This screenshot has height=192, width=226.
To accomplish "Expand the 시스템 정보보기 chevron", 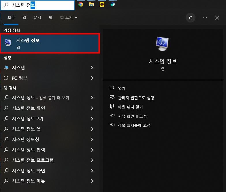I will pos(92,118).
